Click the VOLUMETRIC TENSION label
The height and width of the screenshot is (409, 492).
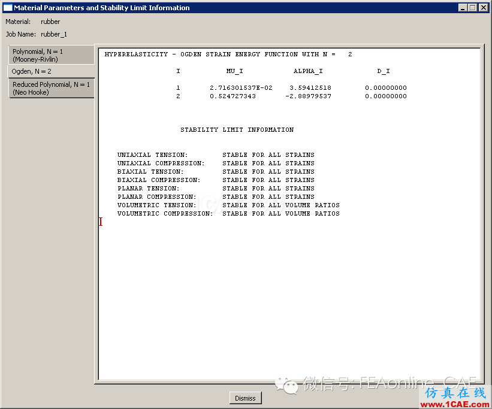pos(157,205)
